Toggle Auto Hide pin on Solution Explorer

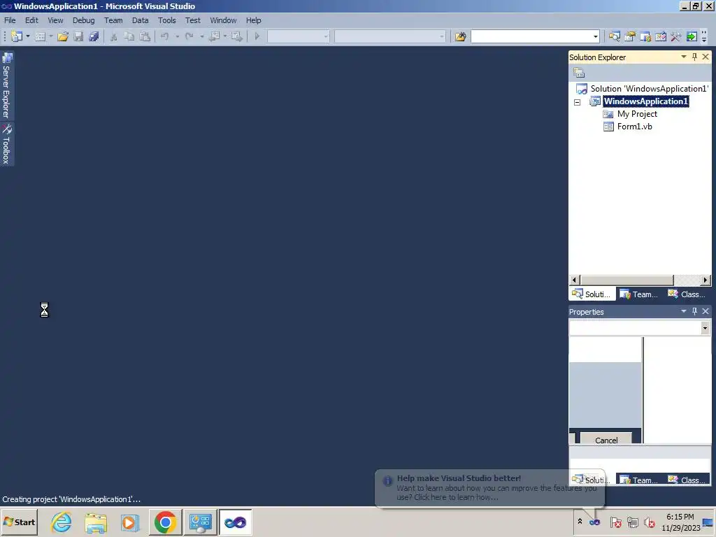[x=694, y=57]
